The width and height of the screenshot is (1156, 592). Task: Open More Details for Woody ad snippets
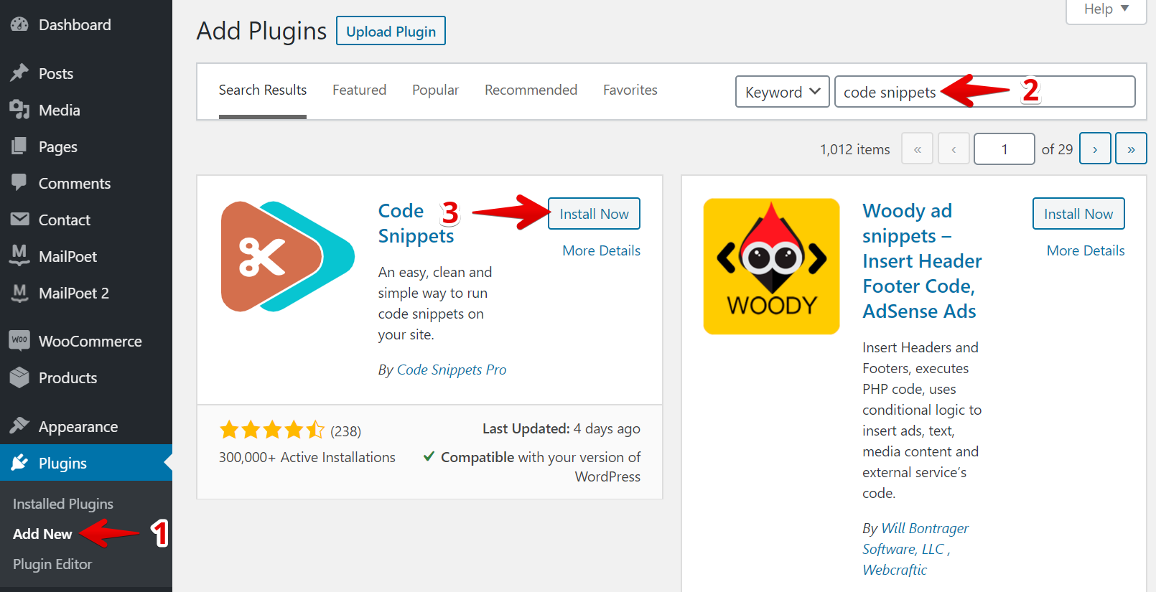tap(1086, 250)
